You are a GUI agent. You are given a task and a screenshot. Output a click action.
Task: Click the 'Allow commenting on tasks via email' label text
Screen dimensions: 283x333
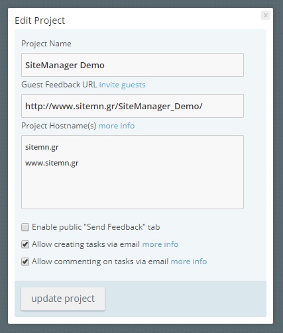tap(100, 262)
